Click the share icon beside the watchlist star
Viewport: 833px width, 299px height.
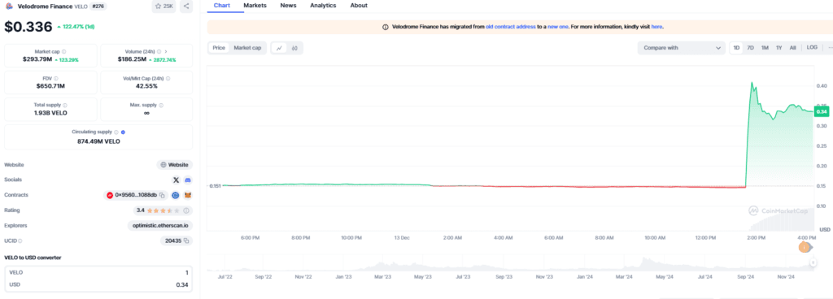coord(186,6)
